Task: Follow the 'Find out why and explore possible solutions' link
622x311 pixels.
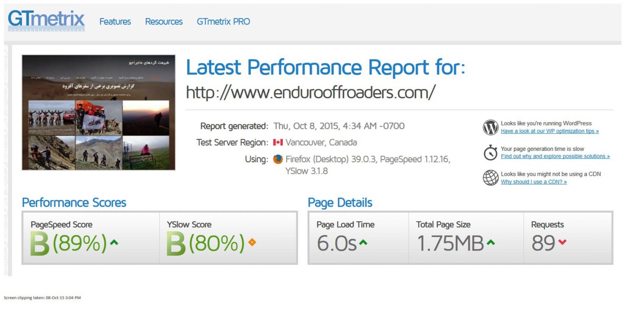Action: [555, 156]
